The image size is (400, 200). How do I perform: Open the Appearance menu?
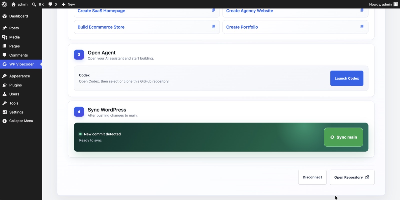(21, 76)
